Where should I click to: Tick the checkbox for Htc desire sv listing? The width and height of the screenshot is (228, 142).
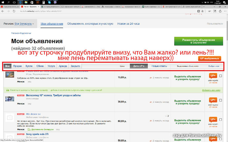coord(221,119)
